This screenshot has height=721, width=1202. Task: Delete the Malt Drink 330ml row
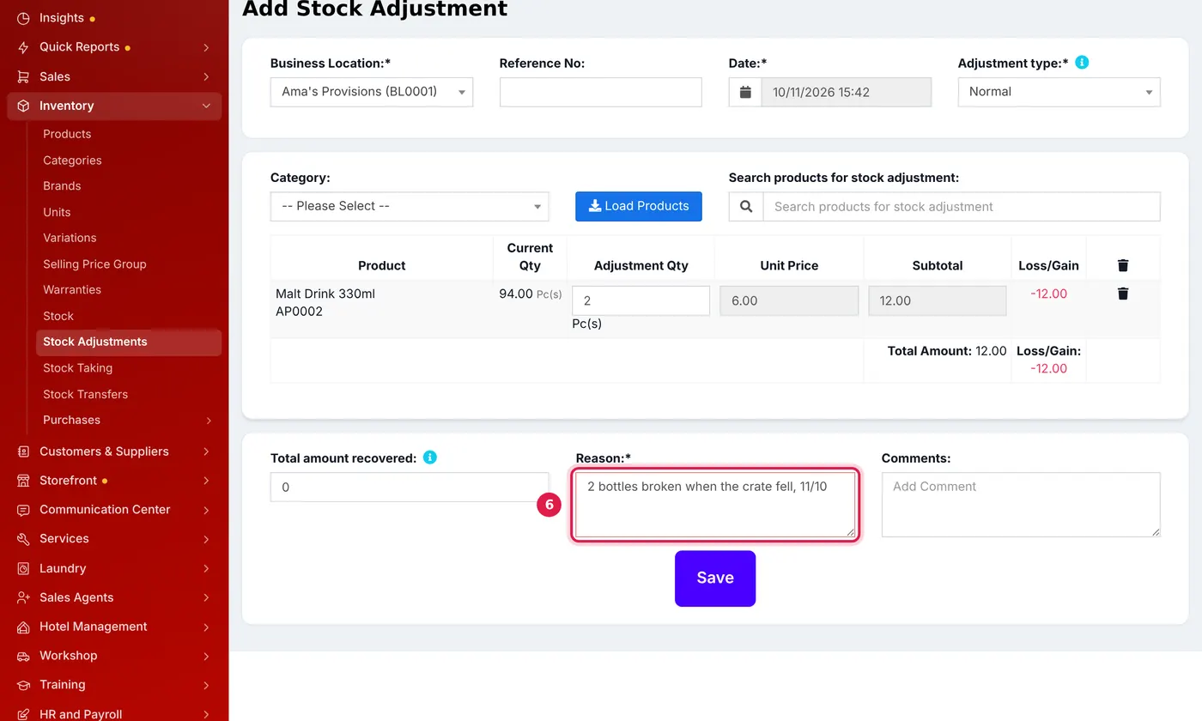tap(1123, 294)
